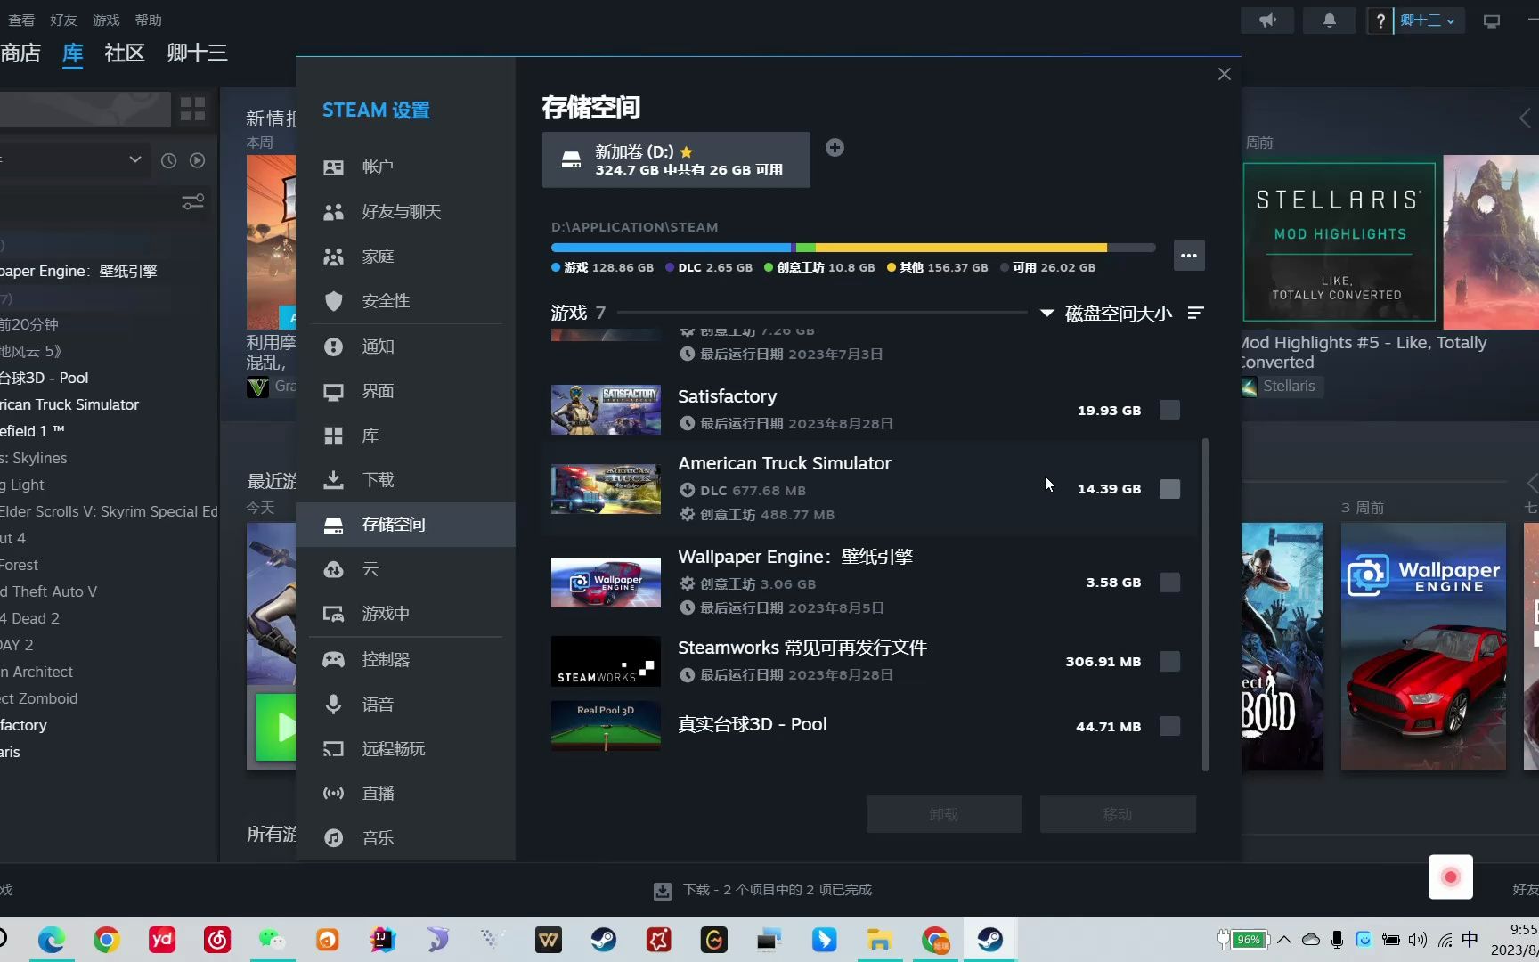Click the 控制器 gamepad icon
The height and width of the screenshot is (962, 1539).
tap(333, 659)
